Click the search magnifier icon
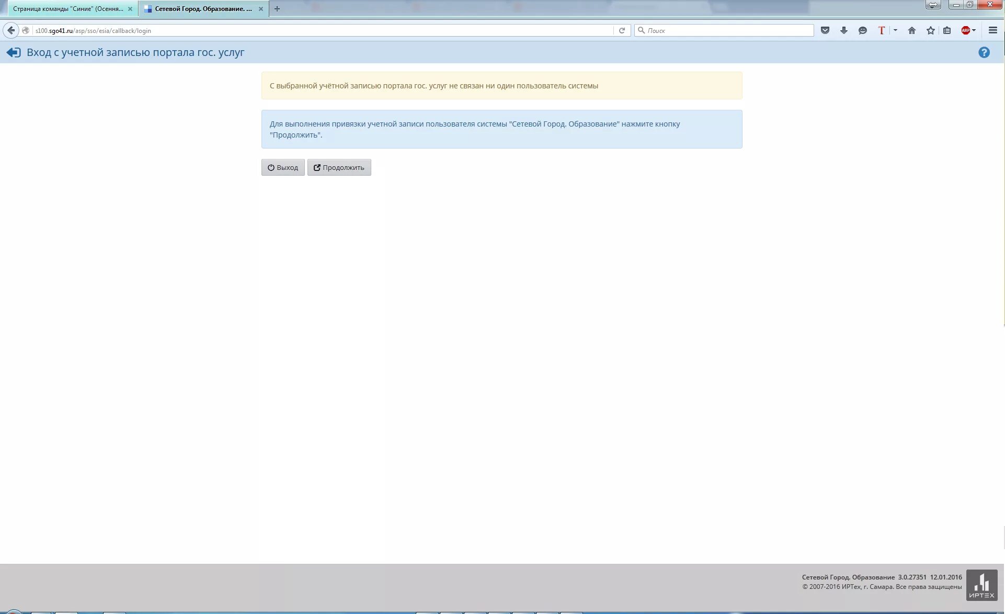This screenshot has height=614, width=1005. (641, 30)
